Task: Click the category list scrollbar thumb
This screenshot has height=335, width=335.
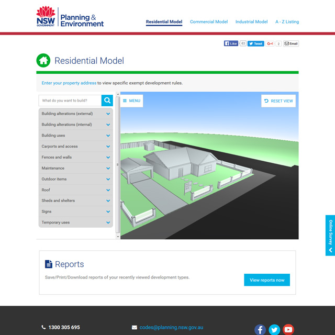Action: tap(118, 164)
